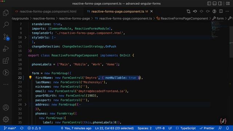Click main branch in status bar
233x131 pixels.
point(10,128)
